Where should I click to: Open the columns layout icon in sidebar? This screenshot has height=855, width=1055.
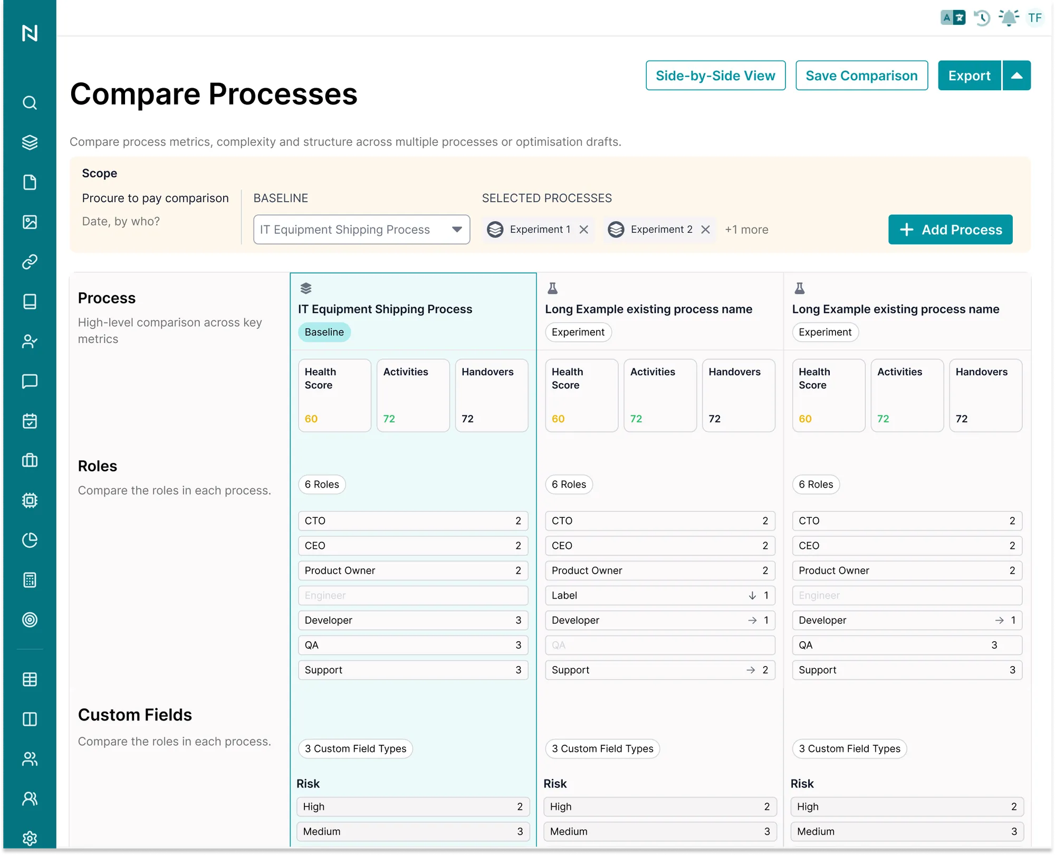click(30, 719)
